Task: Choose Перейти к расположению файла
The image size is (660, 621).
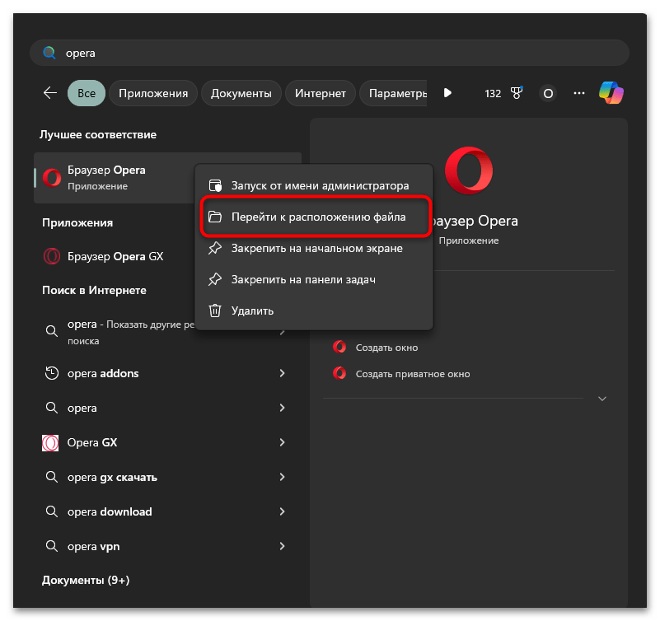Action: (x=316, y=217)
